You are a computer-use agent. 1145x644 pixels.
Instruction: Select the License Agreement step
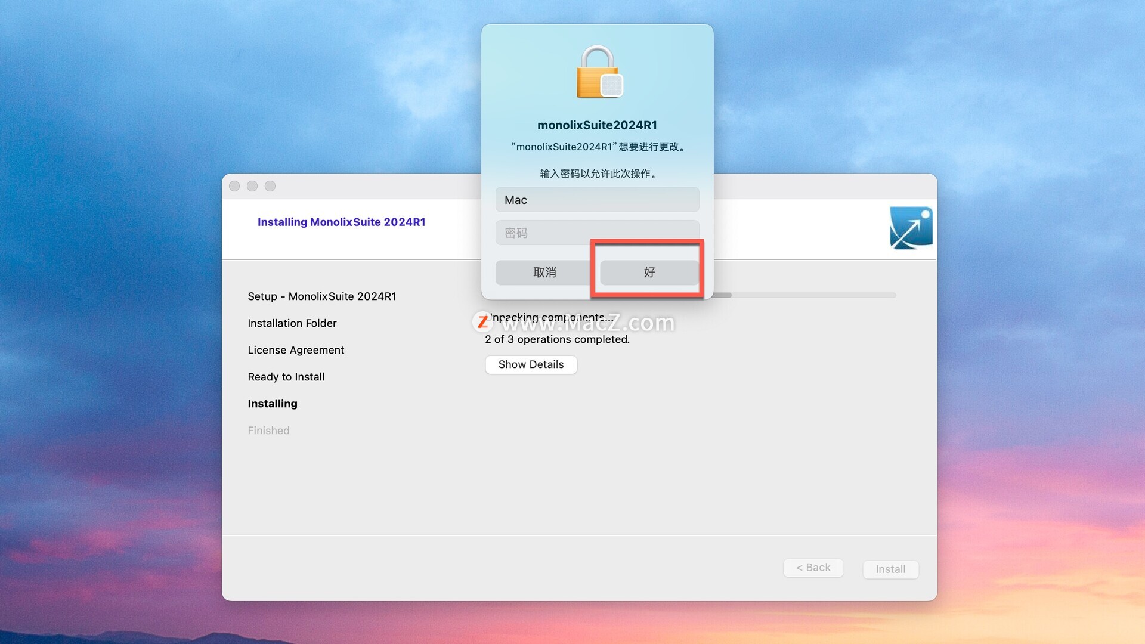click(296, 350)
